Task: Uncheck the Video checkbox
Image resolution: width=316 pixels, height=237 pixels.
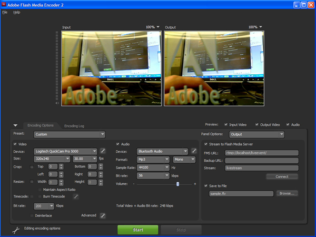Action: 15,143
